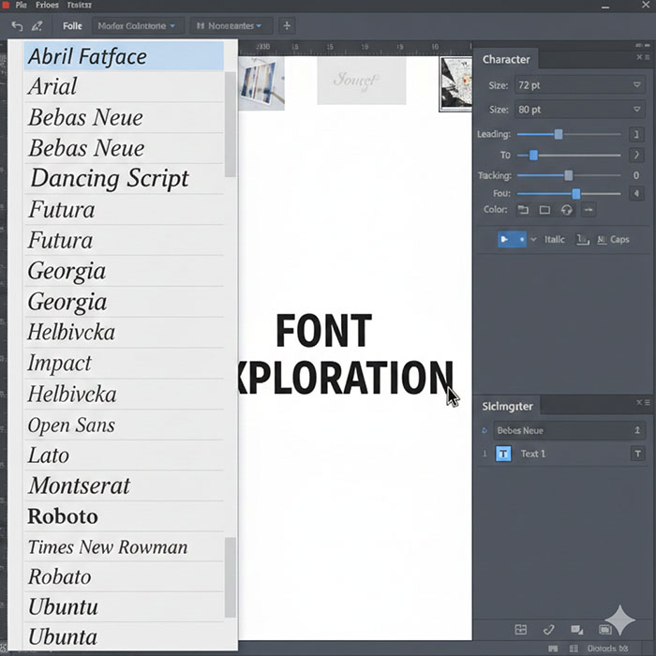Click the red app icon in title bar
Image resolution: width=656 pixels, height=656 pixels.
6,5
